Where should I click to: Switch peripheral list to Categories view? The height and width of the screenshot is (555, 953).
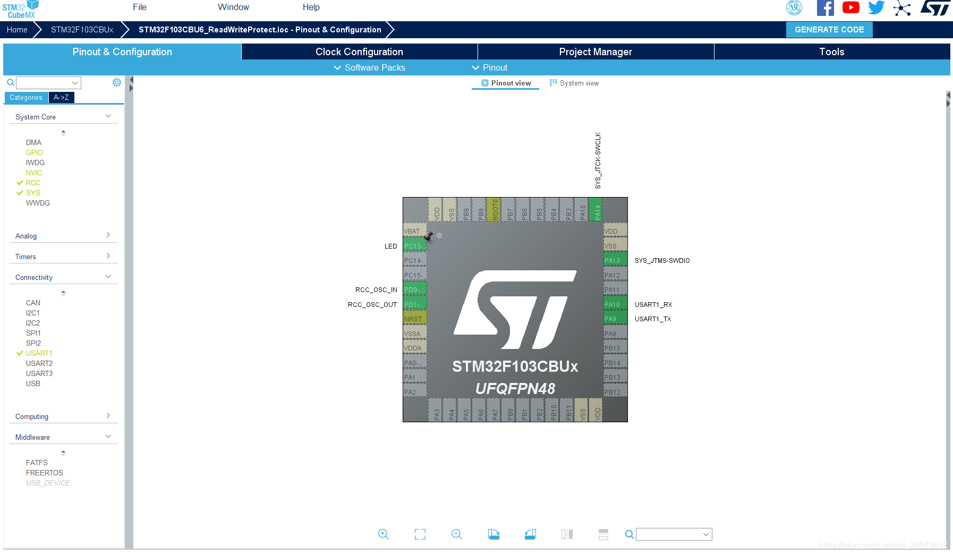point(25,97)
